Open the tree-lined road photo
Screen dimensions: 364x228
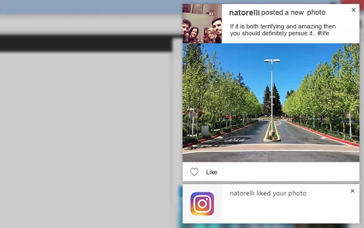coord(271,103)
